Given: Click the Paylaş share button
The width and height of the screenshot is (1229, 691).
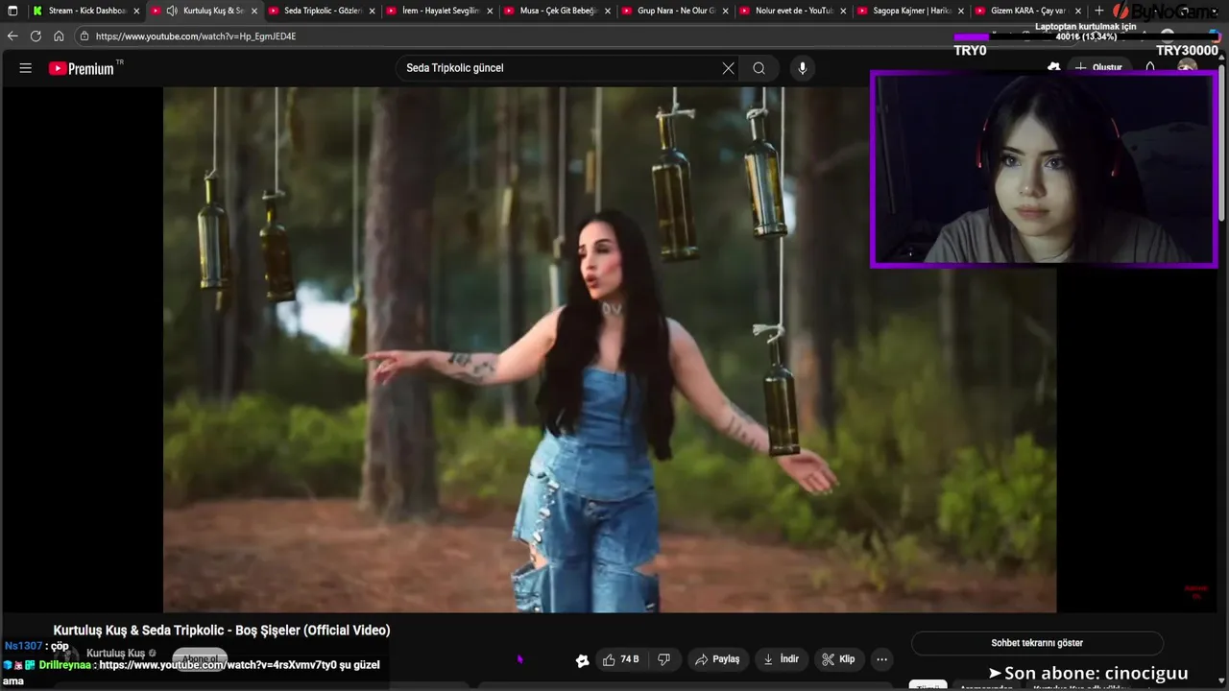Looking at the screenshot, I should click(717, 659).
